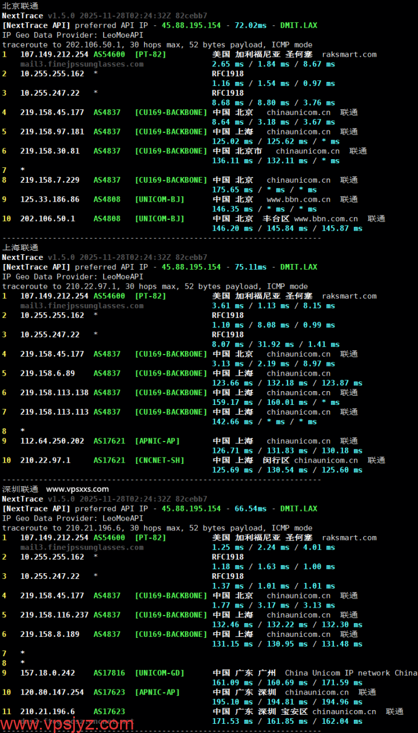
Task: Click the 142.66 ms latency value
Action: pyautogui.click(x=232, y=421)
